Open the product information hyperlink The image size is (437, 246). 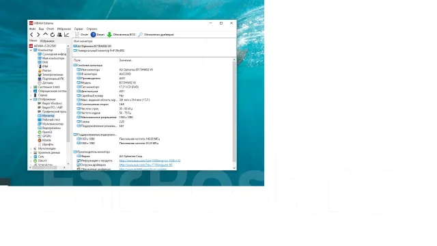point(150,161)
